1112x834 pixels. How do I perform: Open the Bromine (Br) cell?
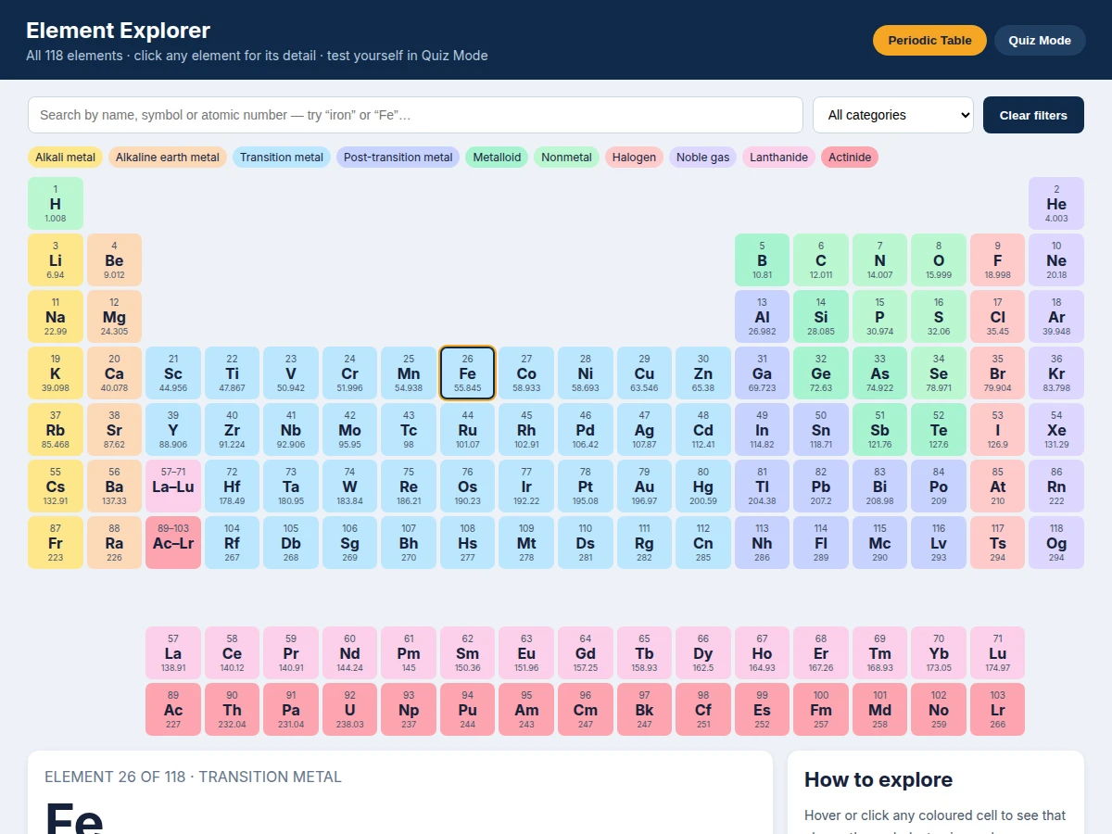[x=998, y=373]
